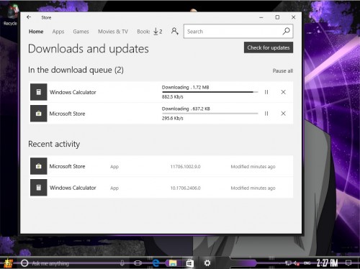Image resolution: width=360 pixels, height=269 pixels.
Task: Open Microsoft Store entry in Recent activity
Action: point(161,166)
